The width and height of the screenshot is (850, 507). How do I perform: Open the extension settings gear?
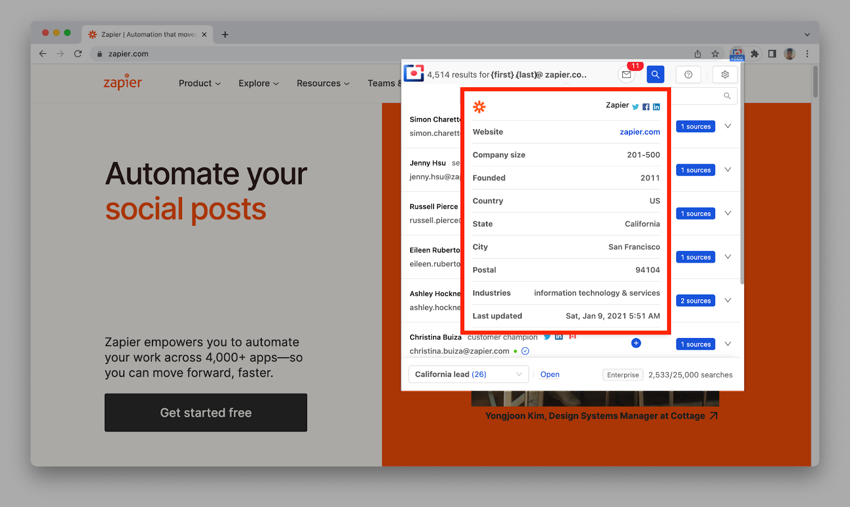point(725,74)
